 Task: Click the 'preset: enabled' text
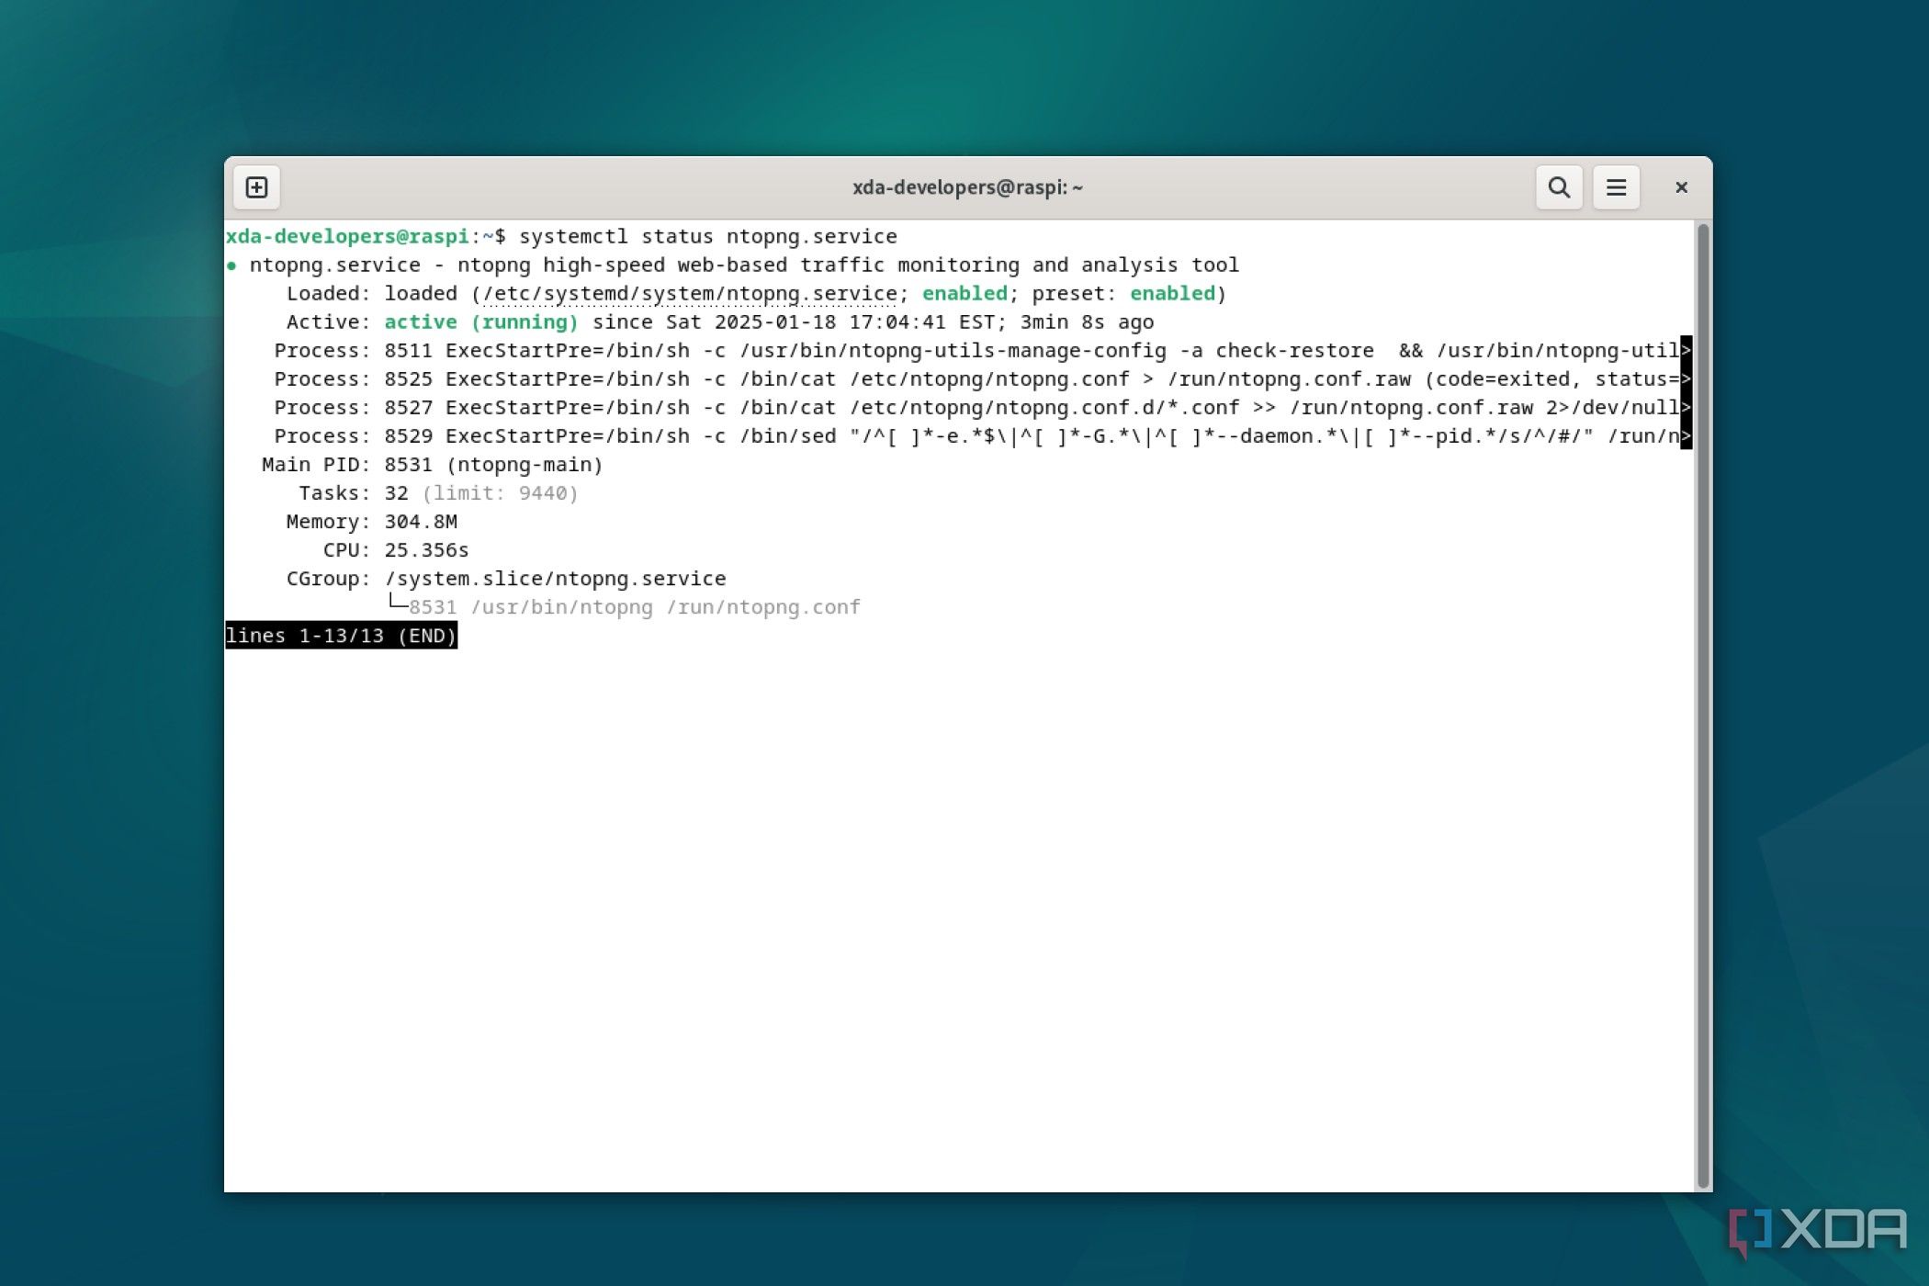coord(1123,293)
